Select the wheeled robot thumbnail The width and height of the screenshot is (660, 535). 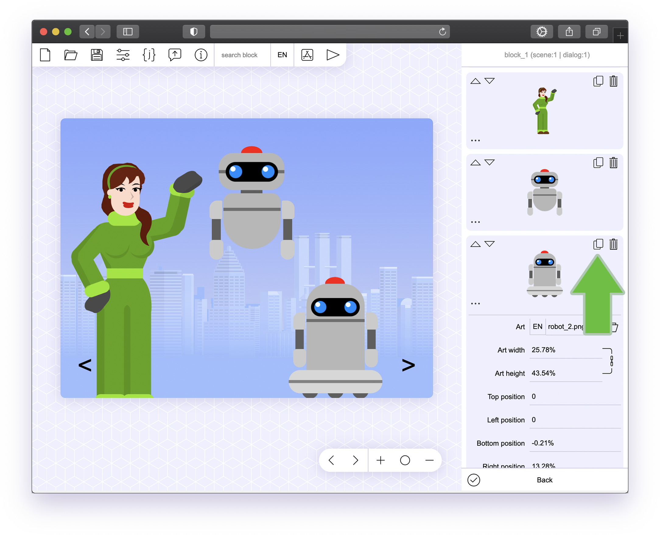coord(545,274)
